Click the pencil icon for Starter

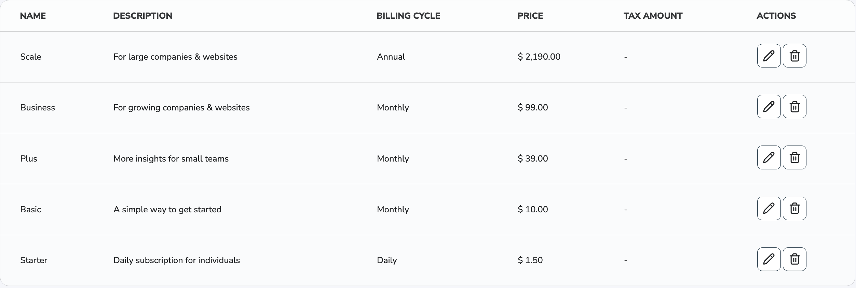[x=769, y=259]
